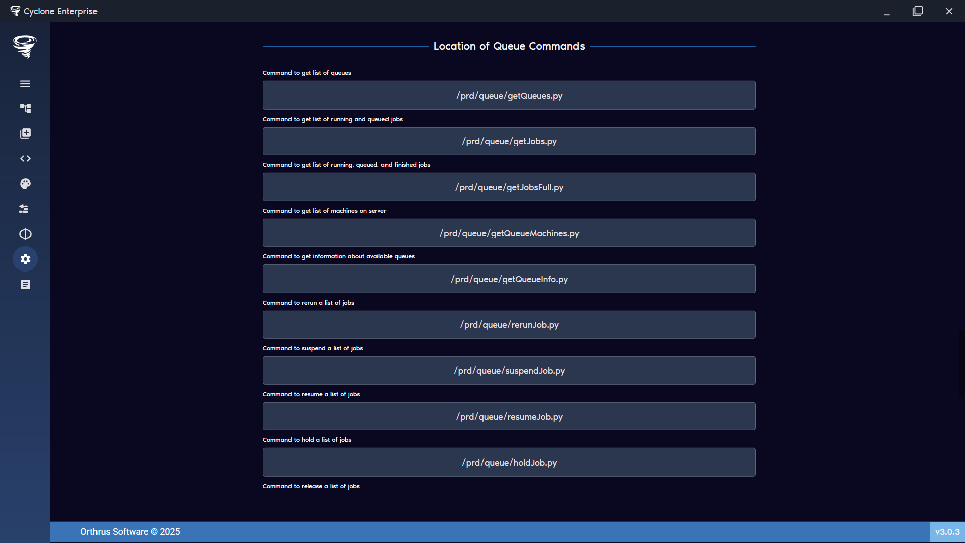Click the rerunJob.py command box

click(509, 324)
